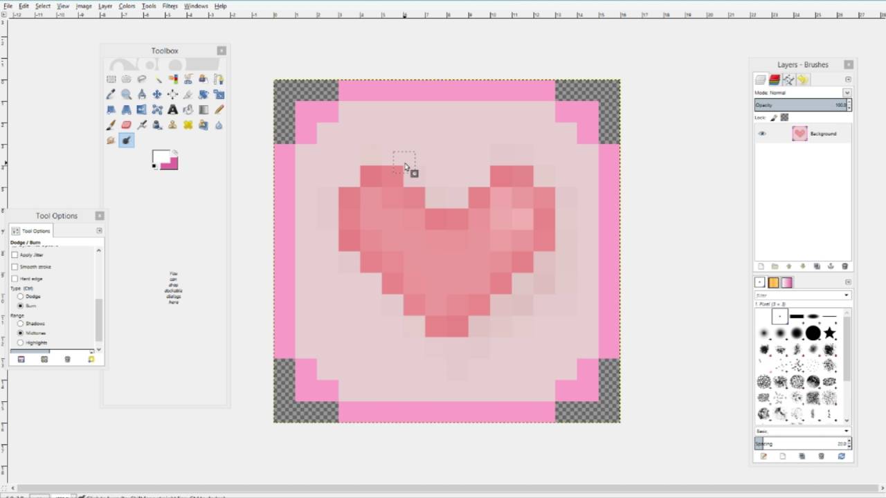Open the Filters menu
The image size is (886, 498).
170,6
